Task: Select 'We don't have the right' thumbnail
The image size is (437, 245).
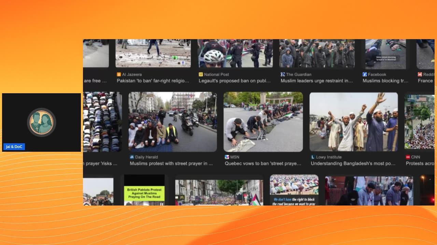Action: pyautogui.click(x=294, y=190)
